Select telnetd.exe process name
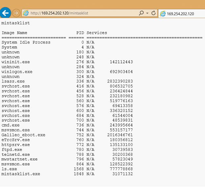 pyautogui.click(x=16, y=154)
